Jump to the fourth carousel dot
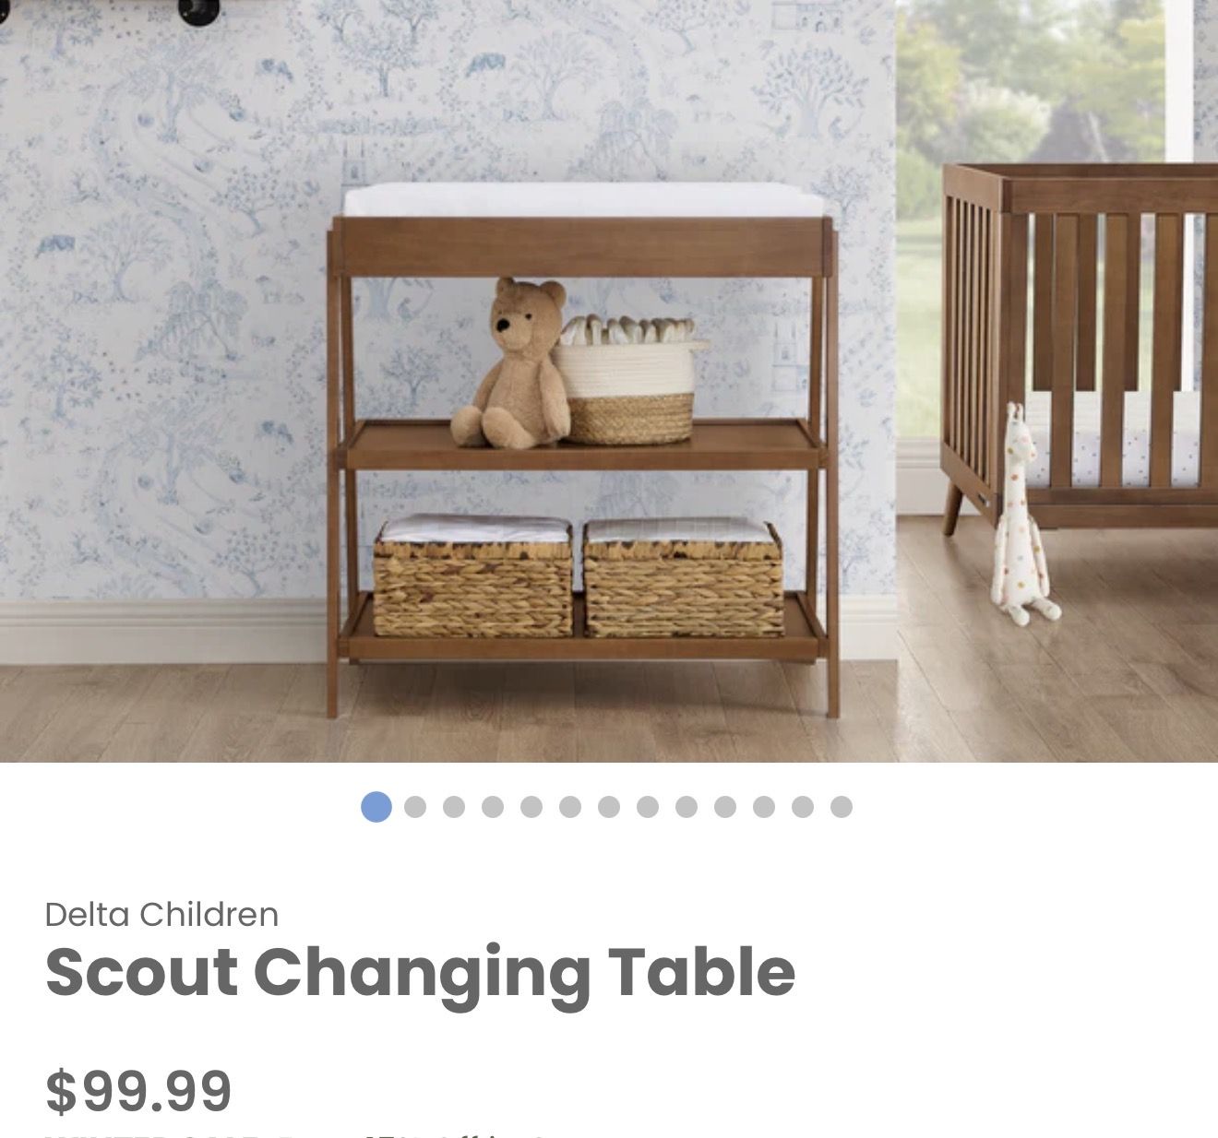 click(x=493, y=807)
